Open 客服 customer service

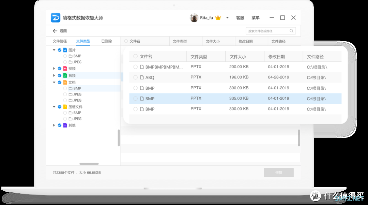[240, 18]
